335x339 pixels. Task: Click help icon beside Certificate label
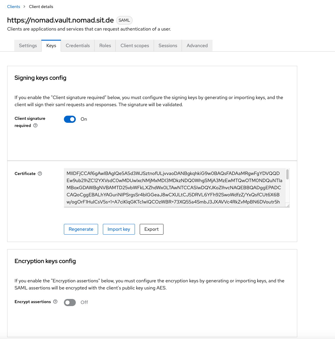coord(40,174)
